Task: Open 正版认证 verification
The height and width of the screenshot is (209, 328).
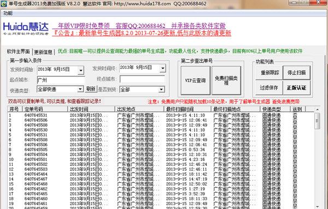Action: [297, 88]
